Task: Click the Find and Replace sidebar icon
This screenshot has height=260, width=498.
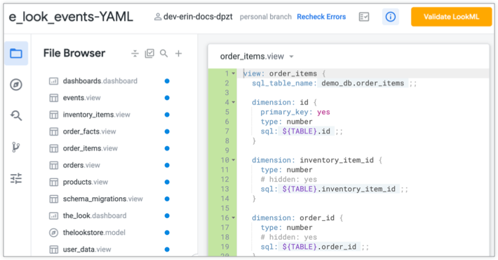Action: (16, 115)
